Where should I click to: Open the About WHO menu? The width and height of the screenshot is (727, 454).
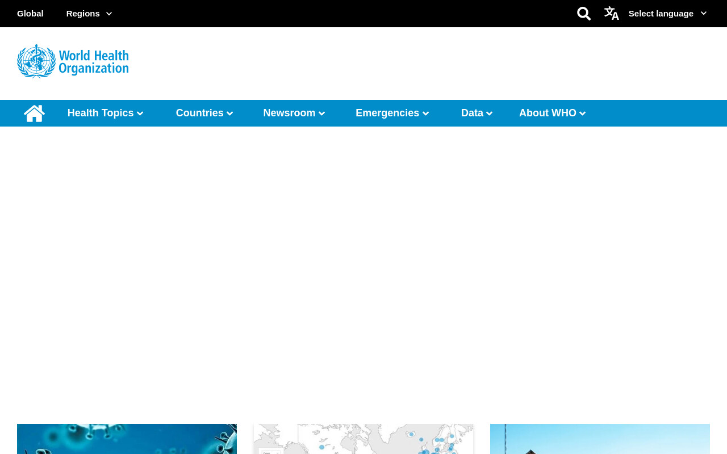click(553, 113)
